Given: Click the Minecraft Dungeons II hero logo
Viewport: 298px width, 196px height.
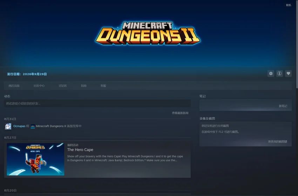Looking at the screenshot, I should point(148,33).
